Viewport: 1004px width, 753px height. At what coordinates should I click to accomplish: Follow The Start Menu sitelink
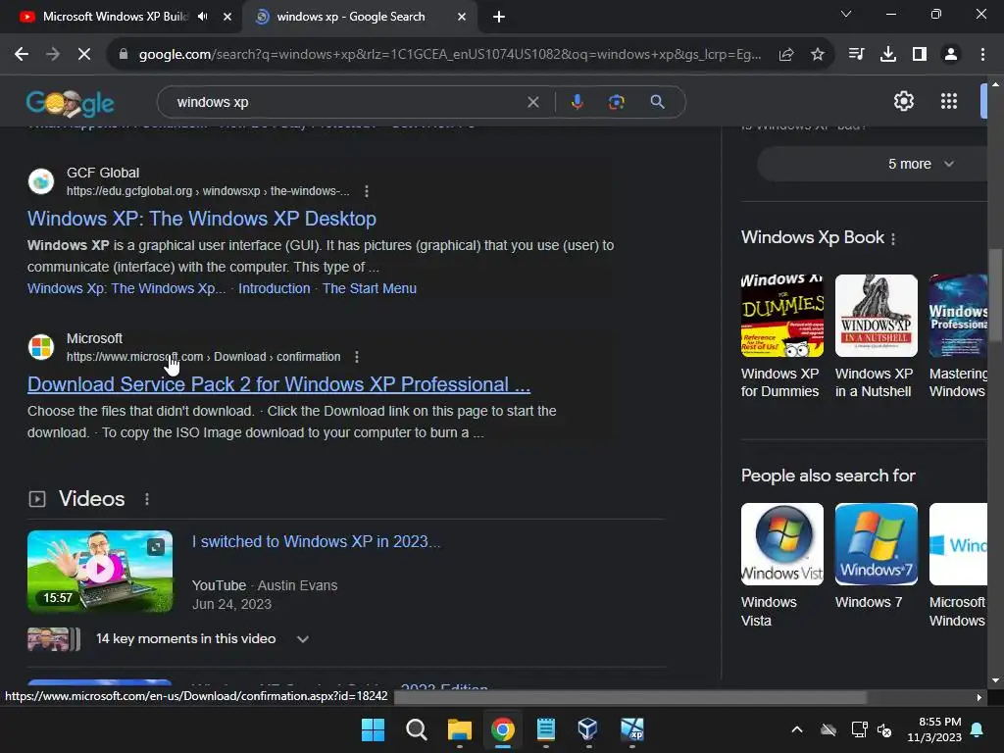click(x=370, y=288)
